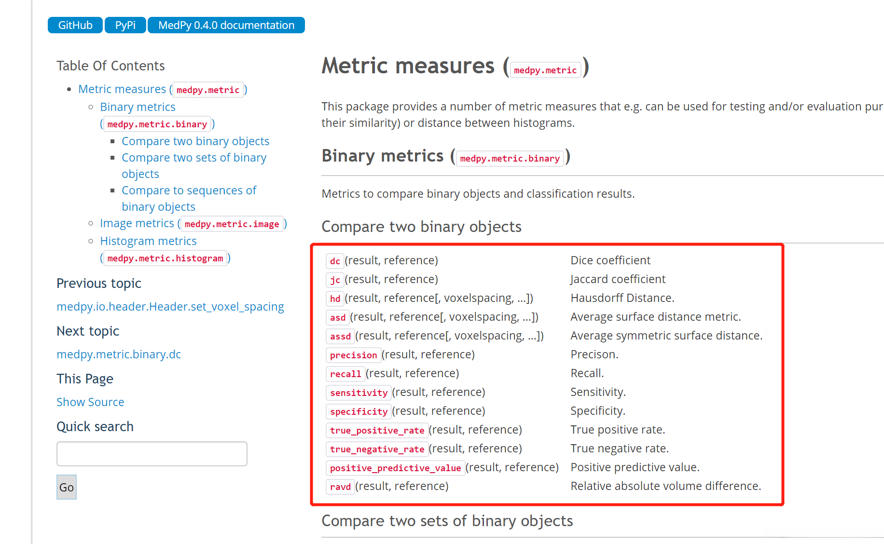Open MedPy 0.4.0 documentation home

(x=226, y=25)
